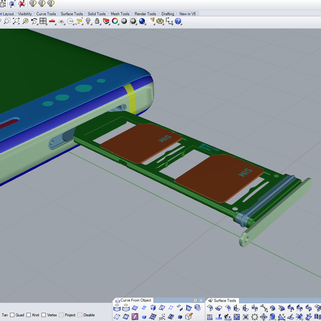This screenshot has width=321, height=321.
Task: Click the meshed gray sphere render mesh icon
Action: [133, 21]
